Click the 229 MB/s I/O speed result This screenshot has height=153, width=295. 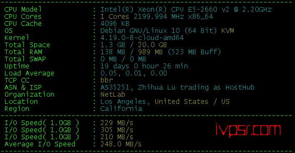pos(117,123)
